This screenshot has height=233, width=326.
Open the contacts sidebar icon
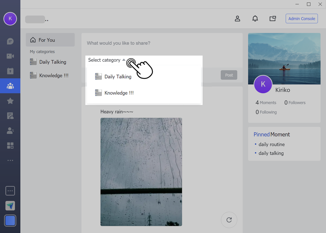(10, 131)
